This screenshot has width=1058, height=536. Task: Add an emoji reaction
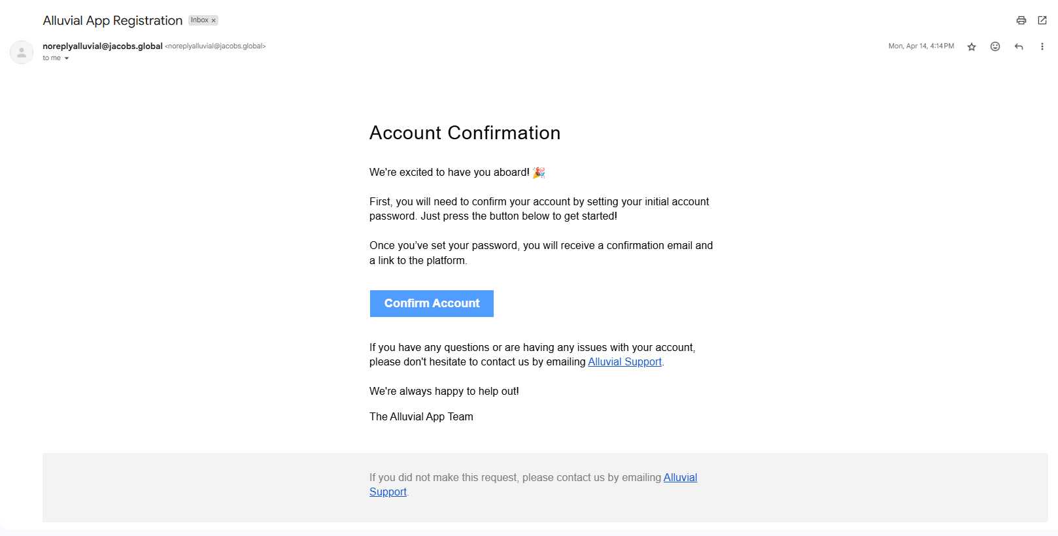(x=995, y=46)
